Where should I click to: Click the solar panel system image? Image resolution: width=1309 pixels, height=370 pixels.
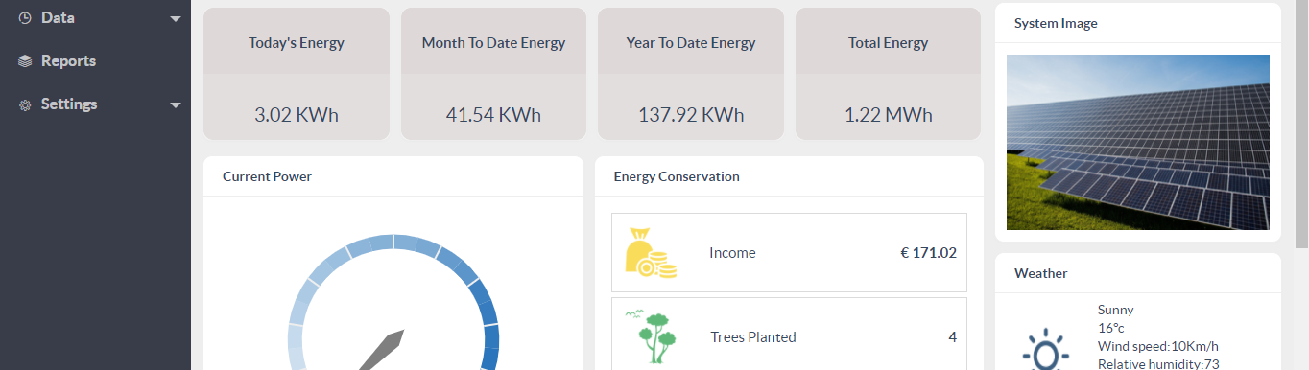[1138, 142]
